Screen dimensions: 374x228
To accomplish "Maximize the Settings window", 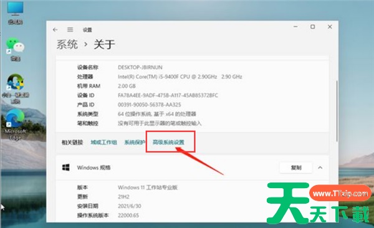I will [312, 27].
